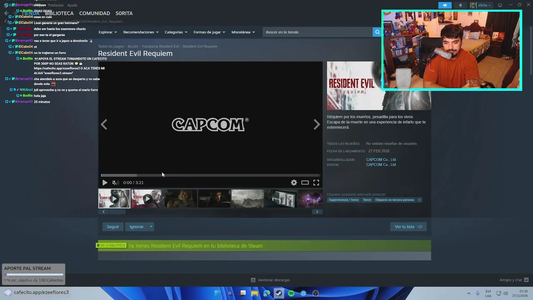
Task: Open Spotify from the taskbar
Action: (291, 293)
